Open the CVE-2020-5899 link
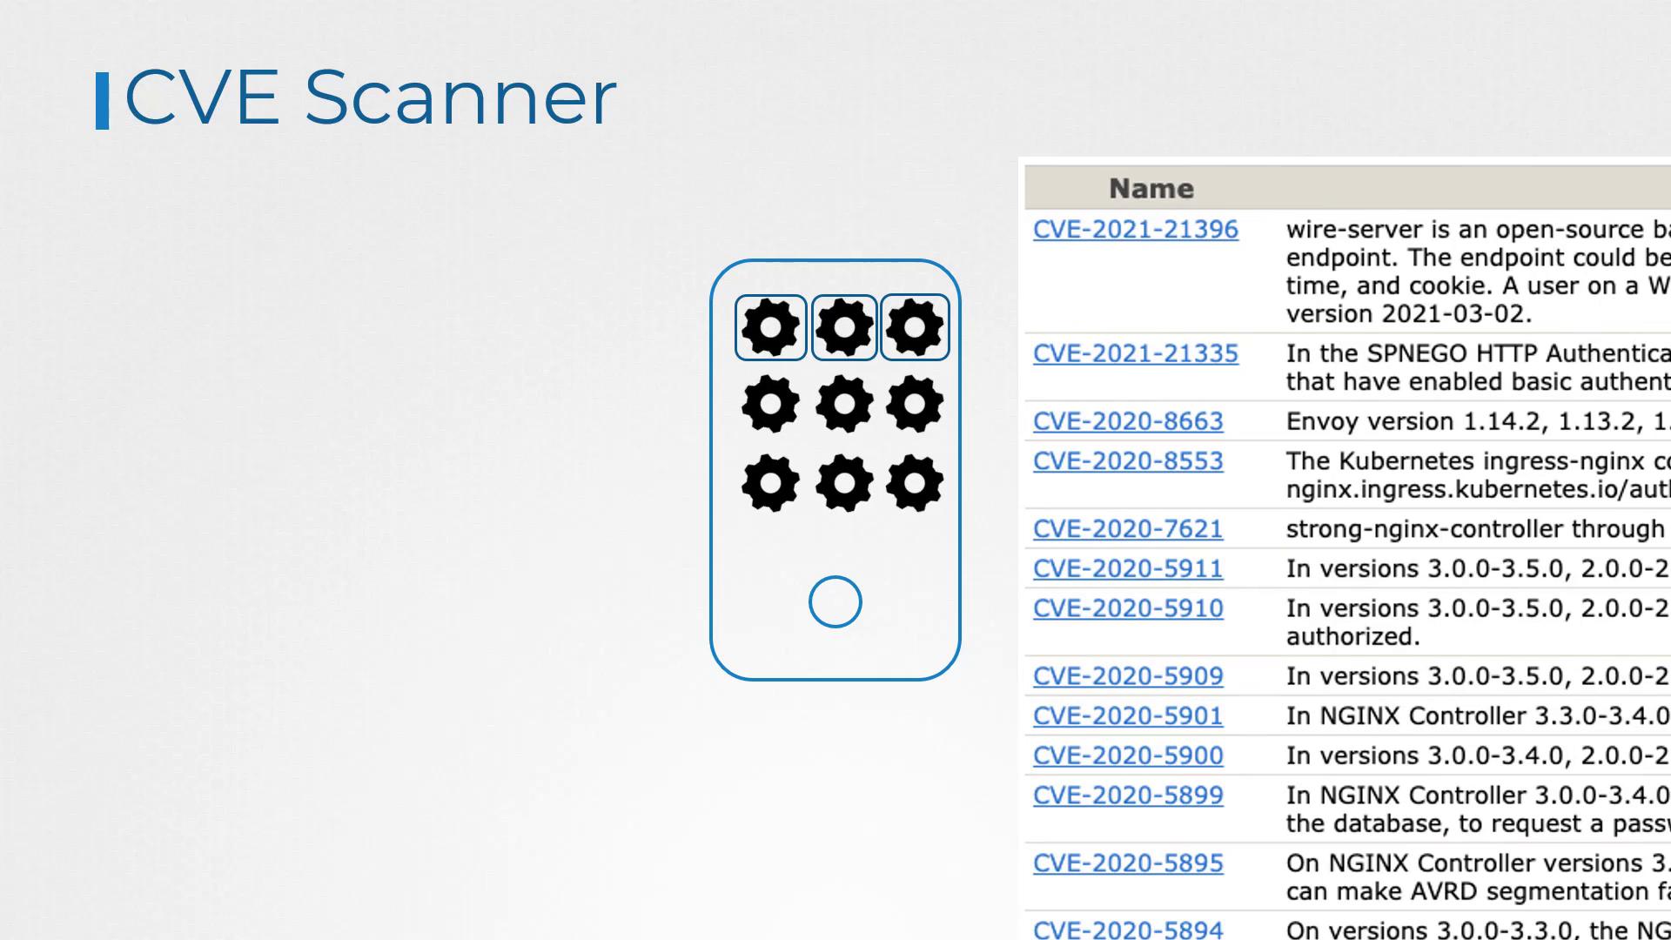 point(1128,796)
